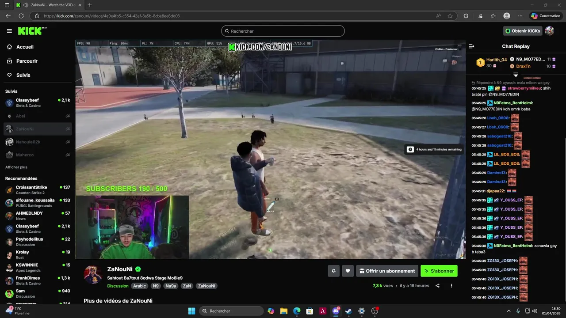Open recommended channel sifouane_koussaila

[x=38, y=203]
